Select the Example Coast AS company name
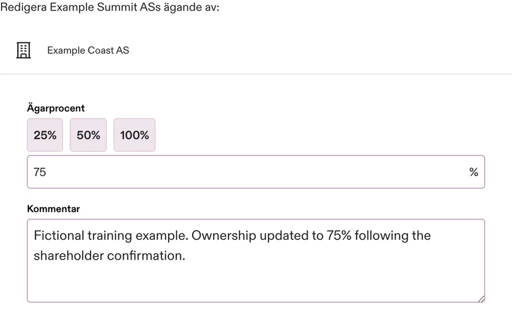Viewport: 512px width, 316px height. pyautogui.click(x=88, y=51)
